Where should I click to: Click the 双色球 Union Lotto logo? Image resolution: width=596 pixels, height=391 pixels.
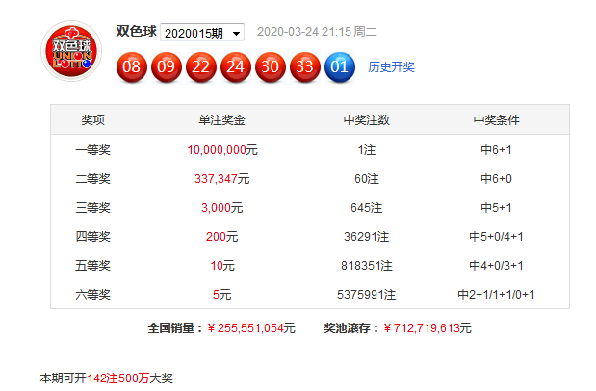pos(71,51)
